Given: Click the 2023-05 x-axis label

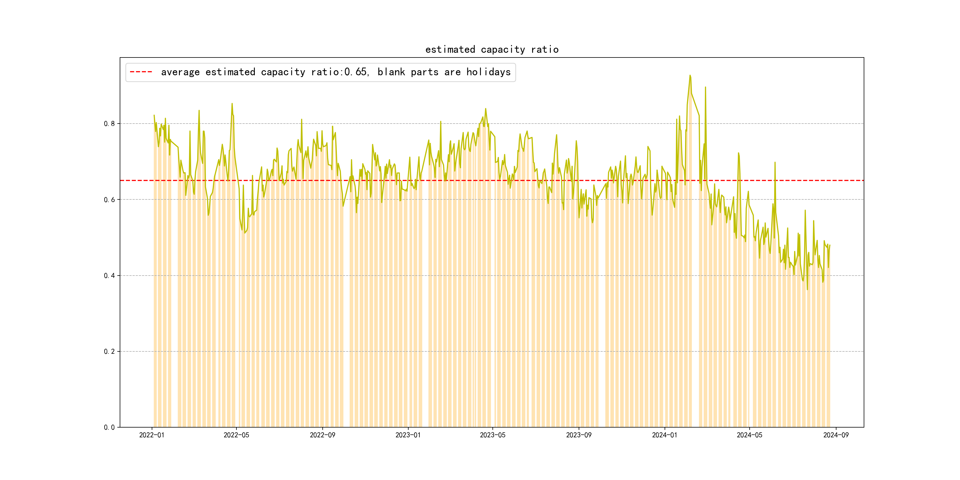Looking at the screenshot, I should 492,435.
